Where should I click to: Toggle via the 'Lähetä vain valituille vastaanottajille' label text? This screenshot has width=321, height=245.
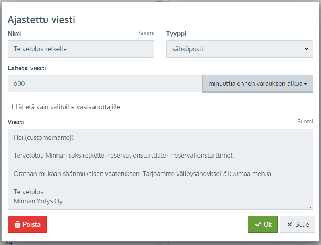(68, 107)
